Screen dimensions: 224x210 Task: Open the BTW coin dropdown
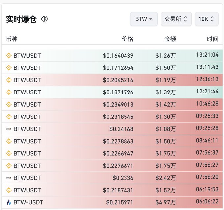pyautogui.click(x=144, y=19)
